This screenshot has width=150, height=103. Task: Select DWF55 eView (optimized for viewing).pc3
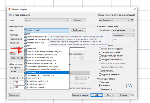(46, 70)
